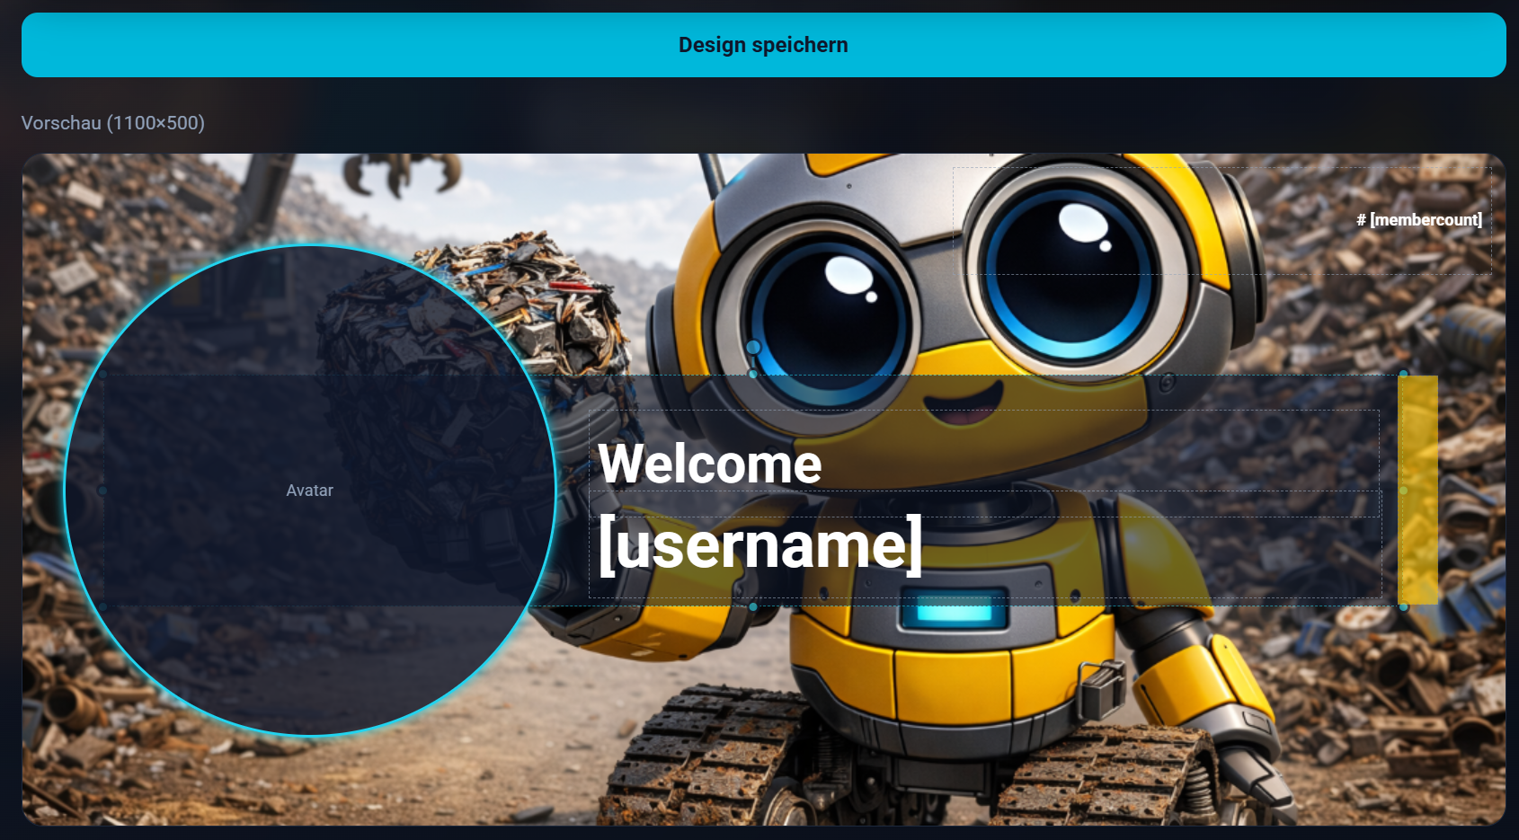Click the "Design speichern" button
Screen dimensions: 1519x840
(x=759, y=45)
